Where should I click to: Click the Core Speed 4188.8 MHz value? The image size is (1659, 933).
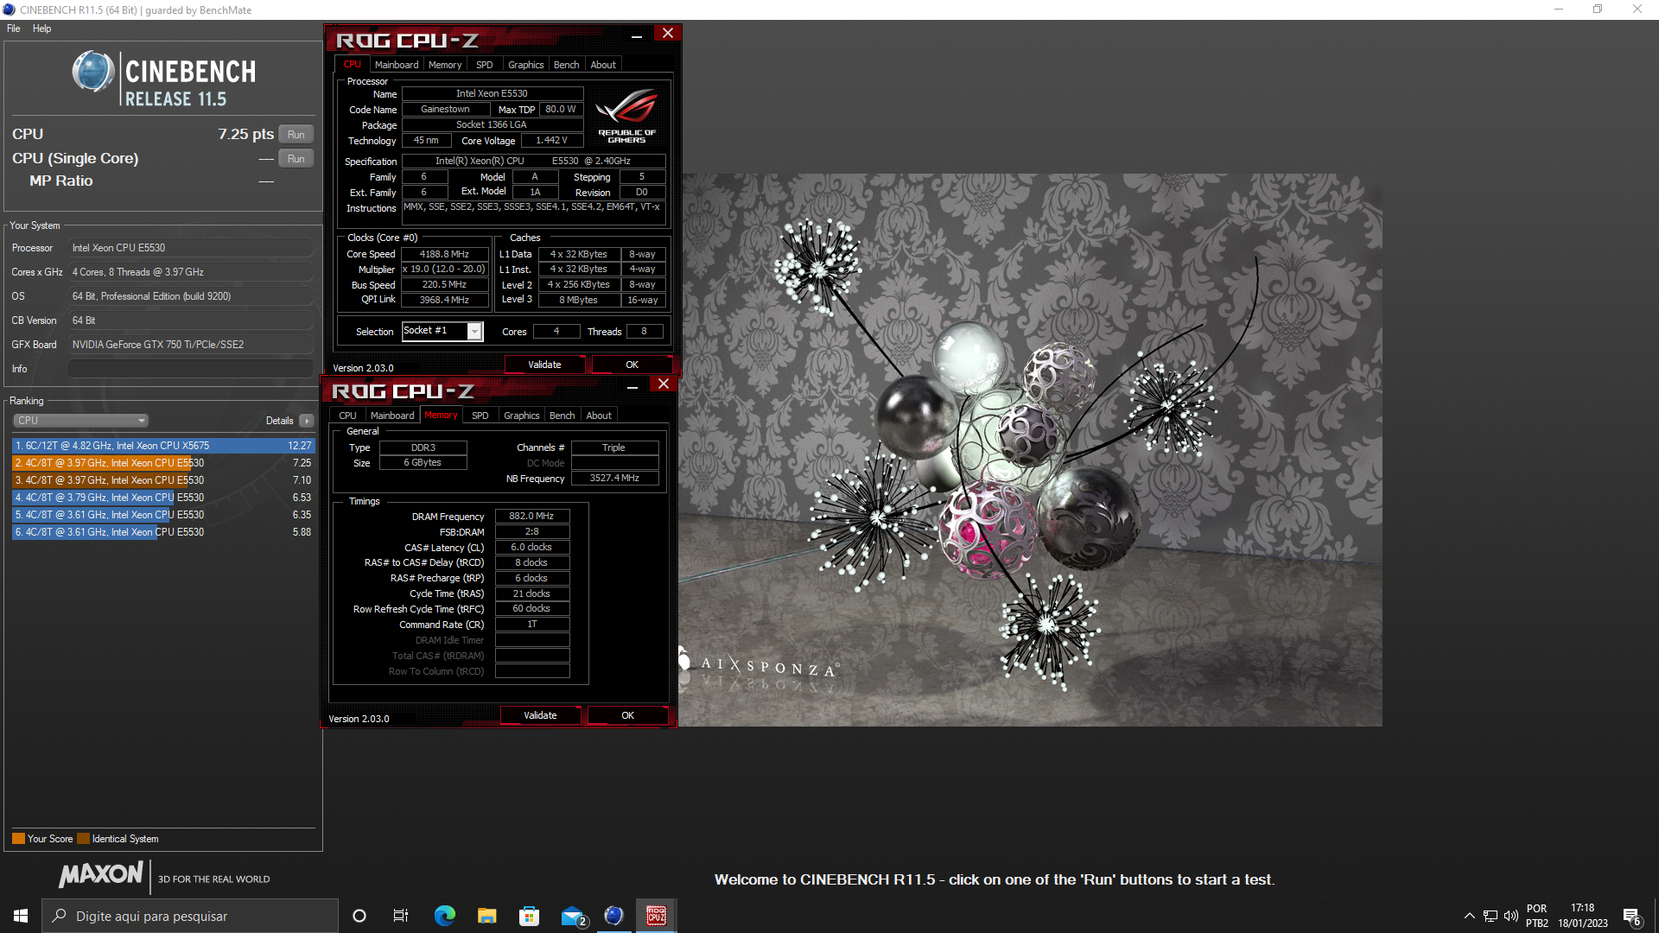point(444,254)
